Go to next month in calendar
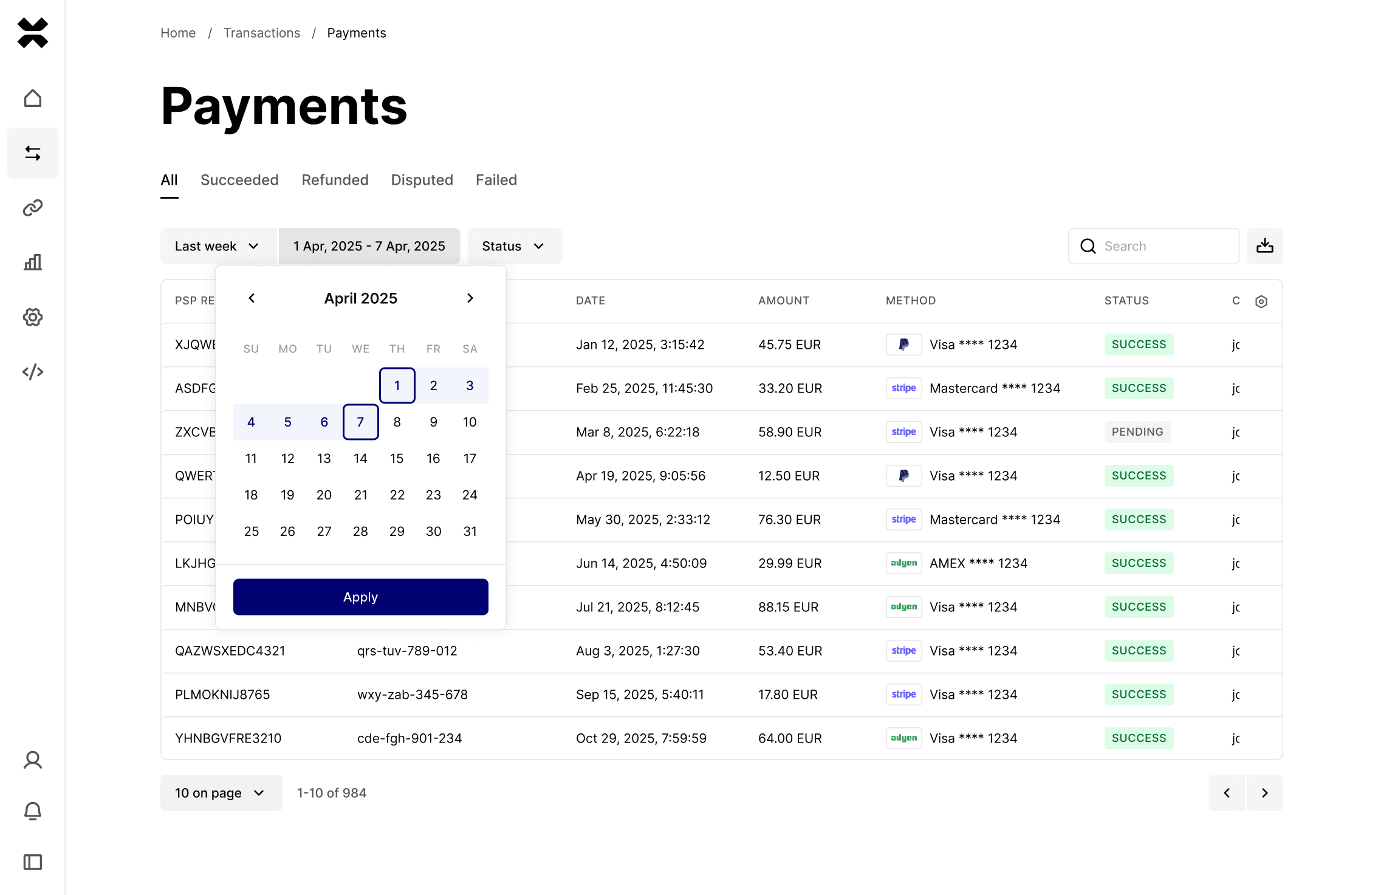The height and width of the screenshot is (895, 1378). (x=470, y=298)
